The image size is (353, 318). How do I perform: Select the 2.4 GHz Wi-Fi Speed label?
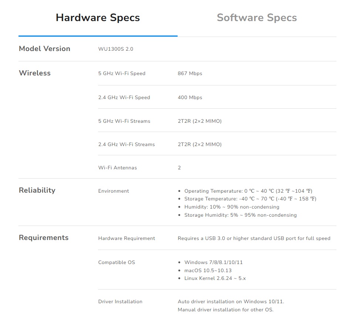tap(124, 98)
